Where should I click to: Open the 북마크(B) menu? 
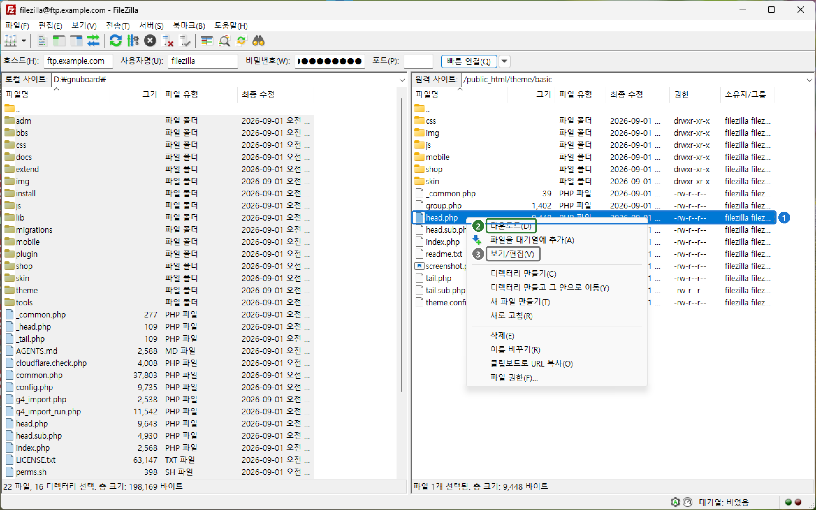click(x=189, y=25)
